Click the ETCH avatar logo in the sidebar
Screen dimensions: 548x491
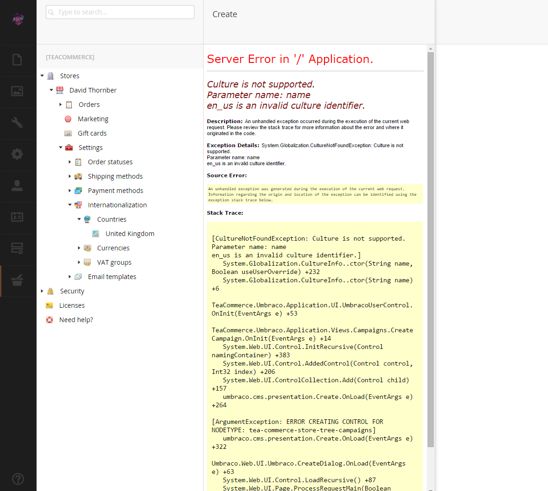tap(18, 19)
